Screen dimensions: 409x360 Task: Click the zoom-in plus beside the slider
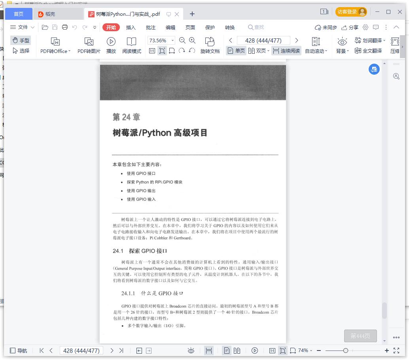(387, 351)
